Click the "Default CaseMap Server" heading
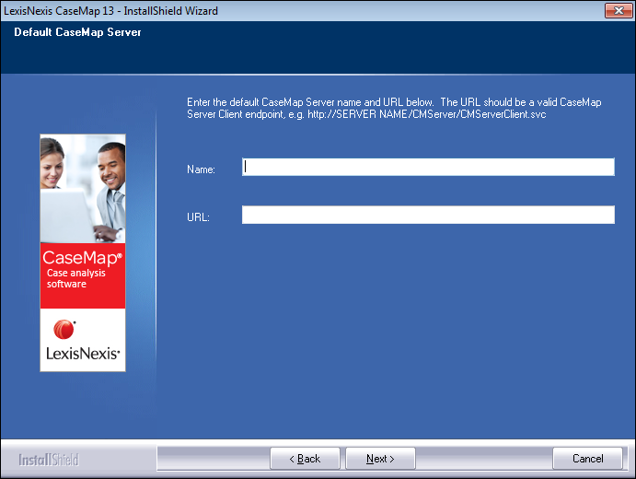The width and height of the screenshot is (636, 479). click(77, 32)
